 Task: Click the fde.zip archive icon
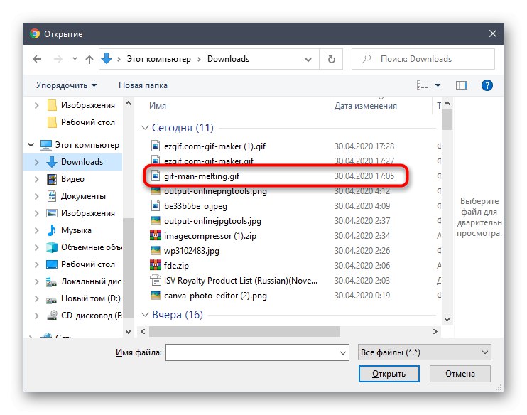point(156,264)
